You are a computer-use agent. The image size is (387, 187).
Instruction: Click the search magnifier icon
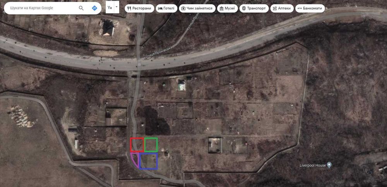pyautogui.click(x=81, y=8)
